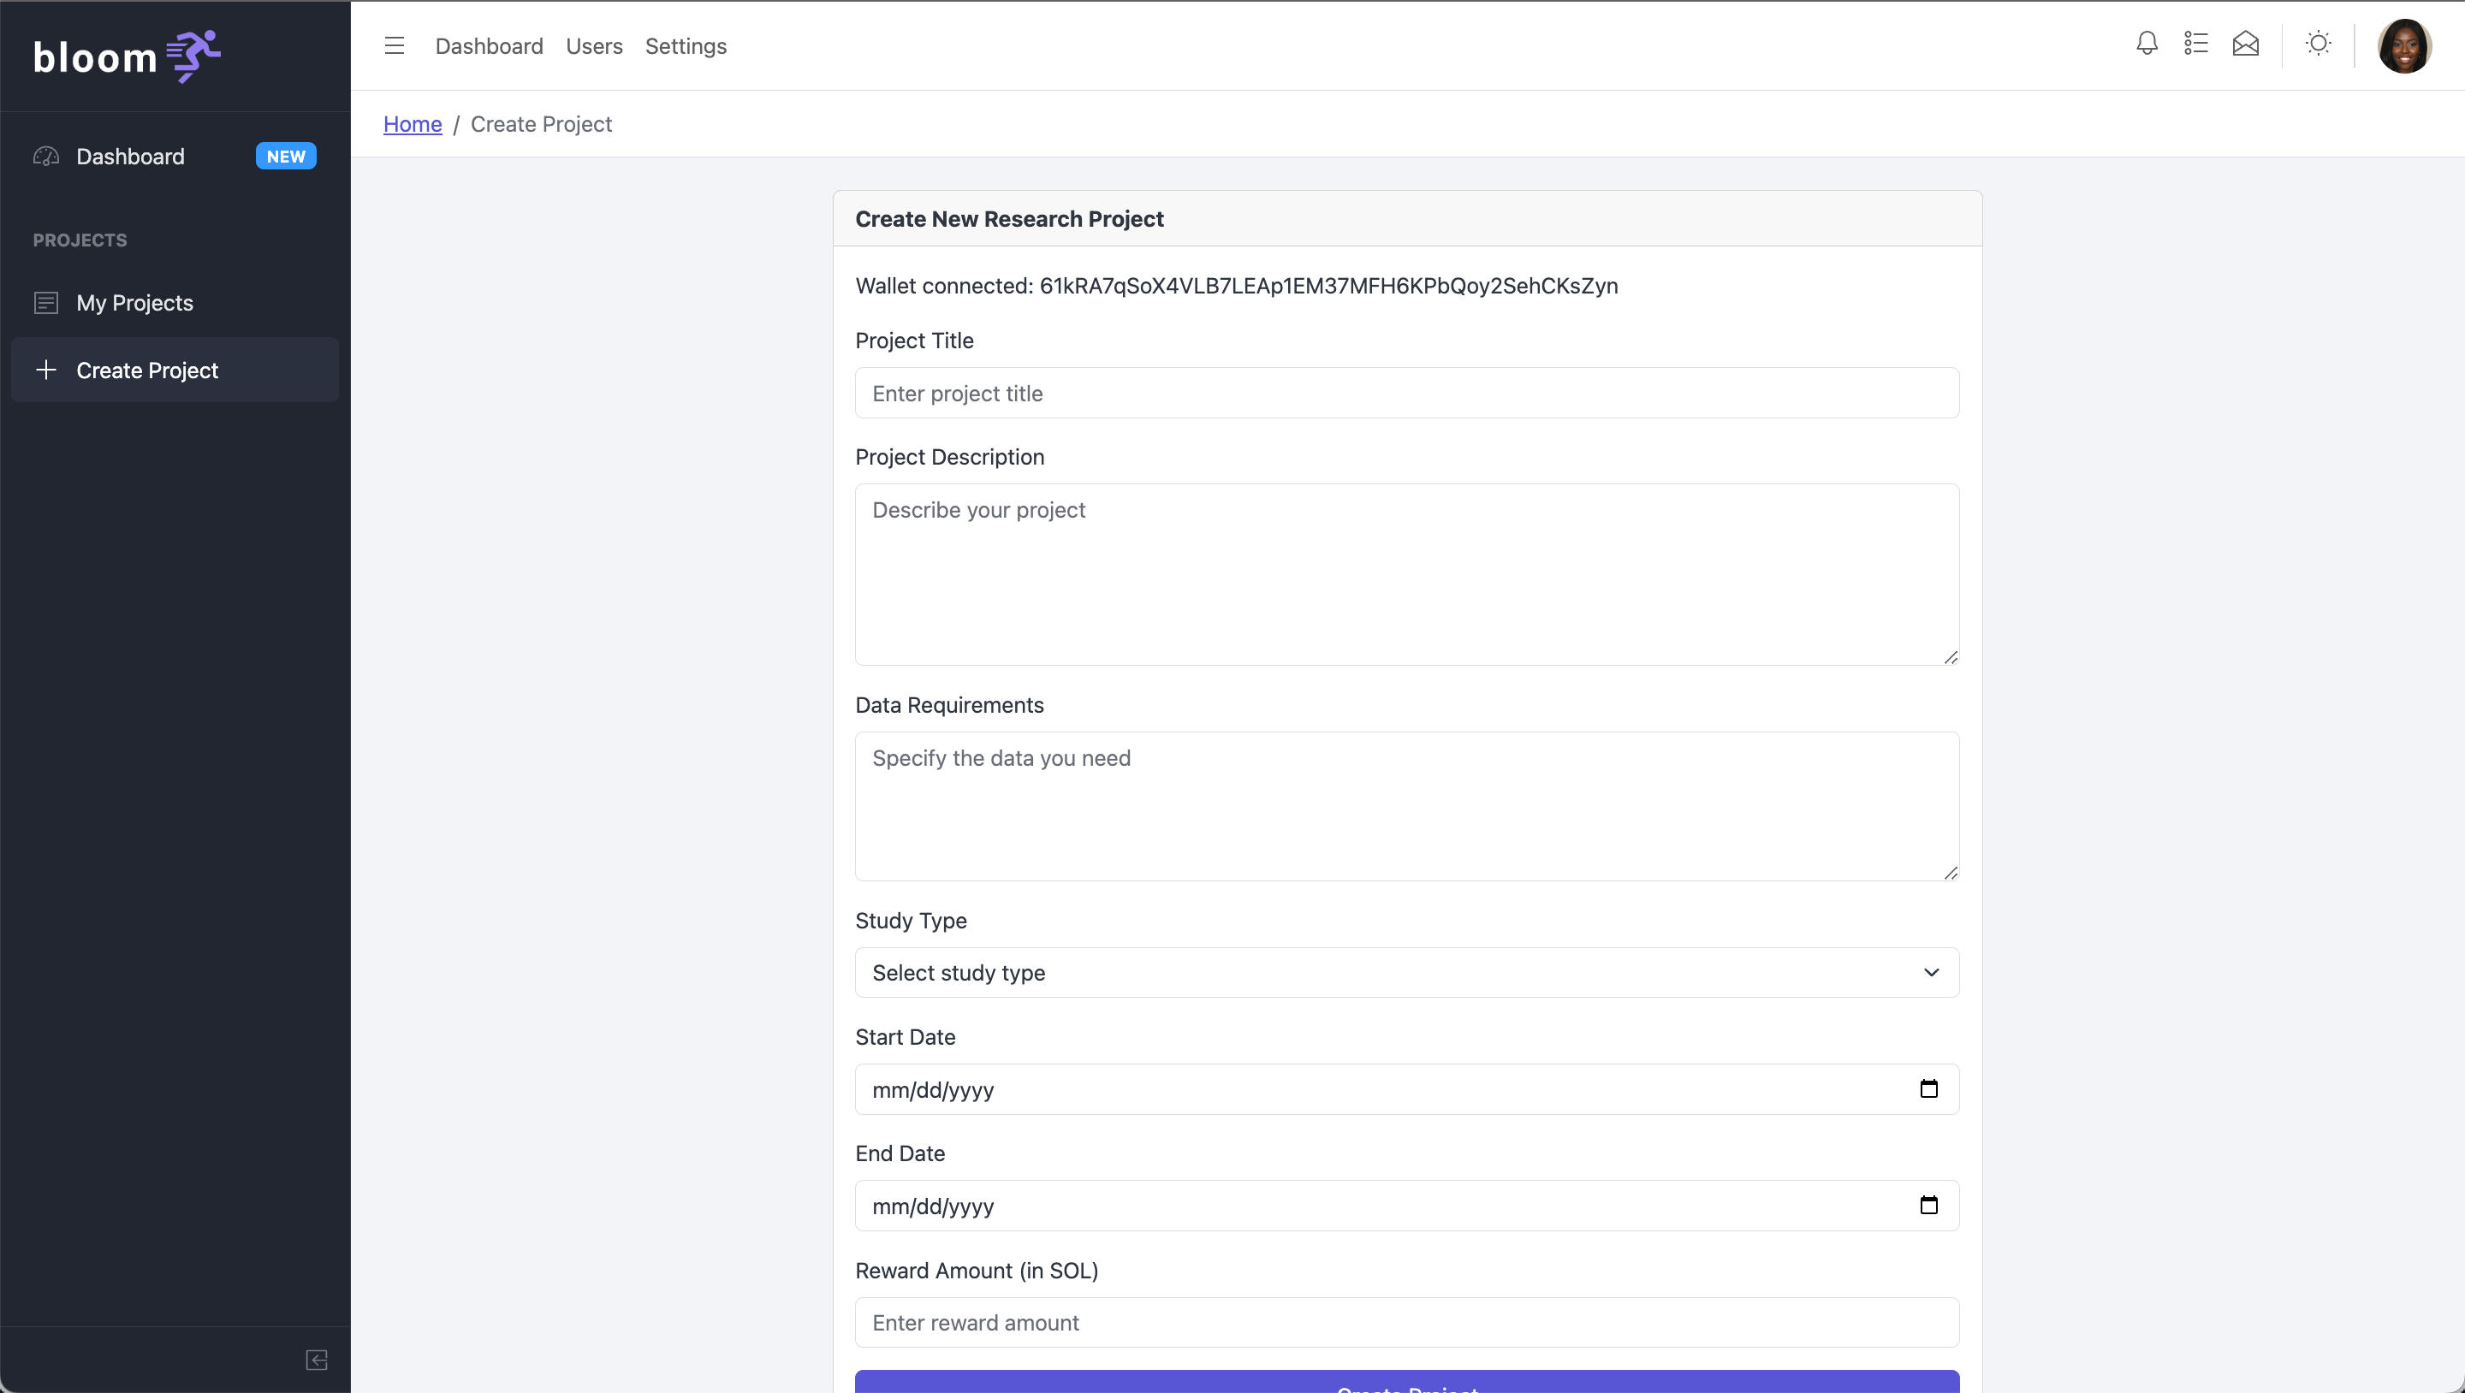This screenshot has height=1393, width=2465.
Task: Click the Enter project title field
Action: coord(1406,394)
